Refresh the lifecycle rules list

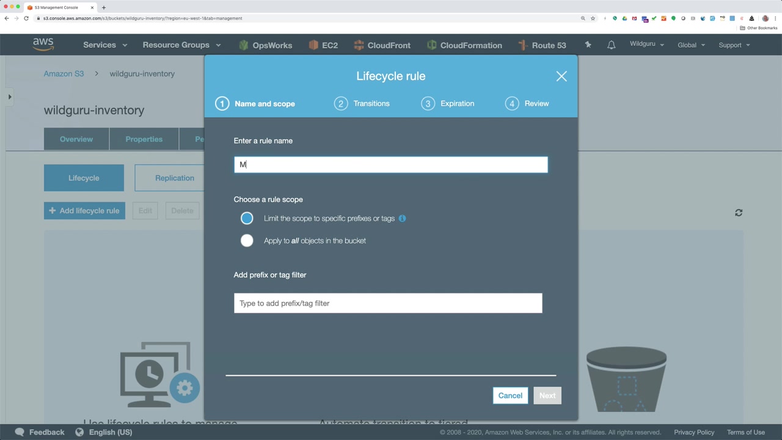click(739, 213)
